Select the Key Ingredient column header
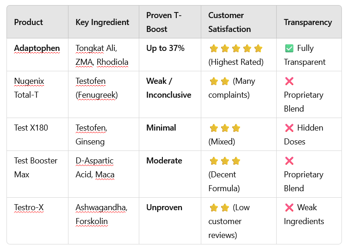Viewport: 347px width, 250px height. point(102,22)
